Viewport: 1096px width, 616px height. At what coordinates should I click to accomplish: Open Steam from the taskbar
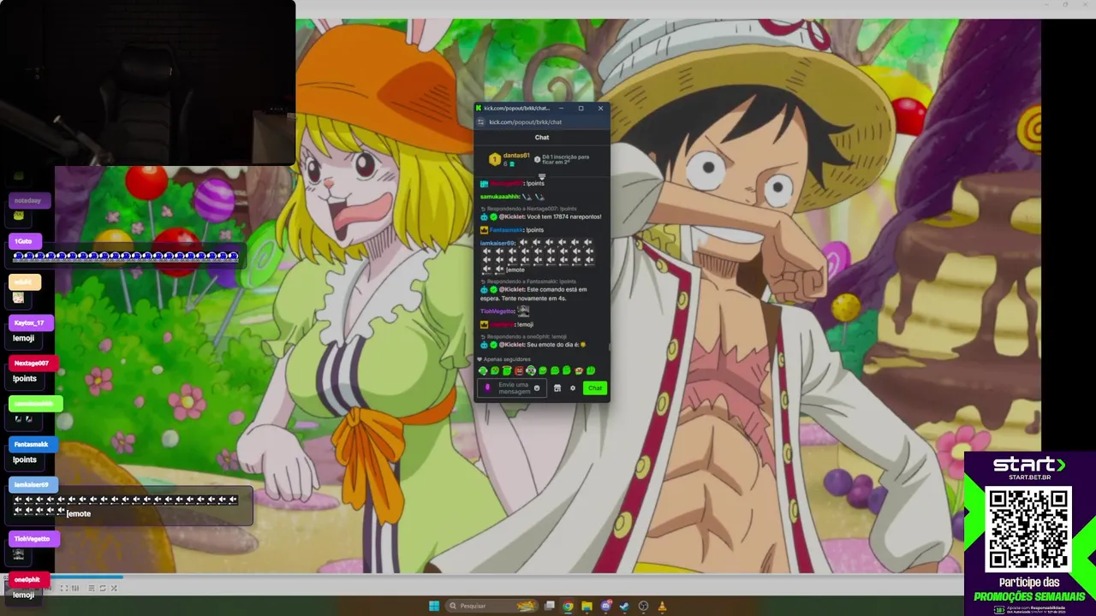624,606
